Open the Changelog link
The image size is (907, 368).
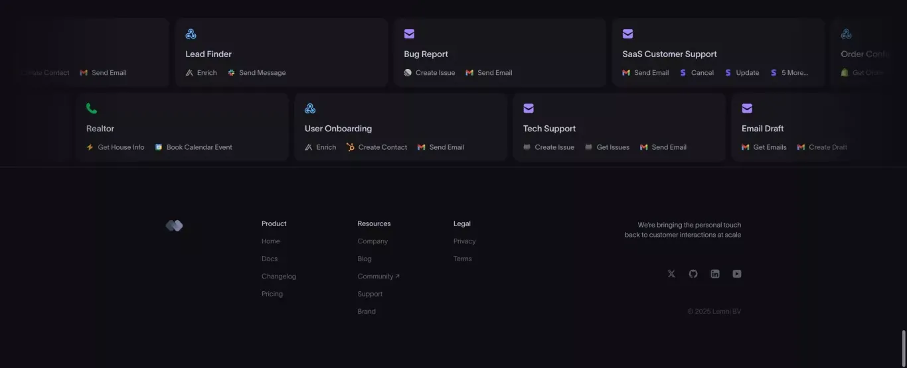point(279,276)
